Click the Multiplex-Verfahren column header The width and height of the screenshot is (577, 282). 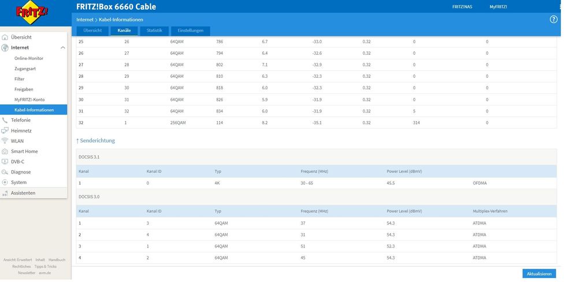tap(490, 212)
